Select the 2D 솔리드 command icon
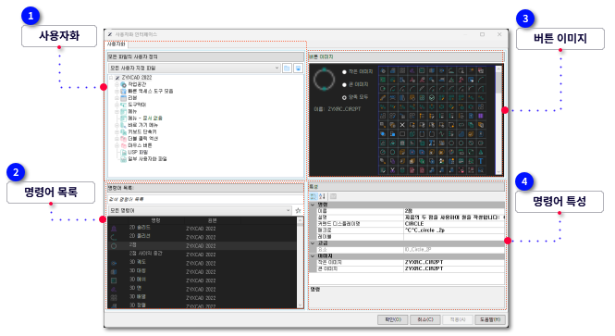The height and width of the screenshot is (336, 615). (114, 229)
